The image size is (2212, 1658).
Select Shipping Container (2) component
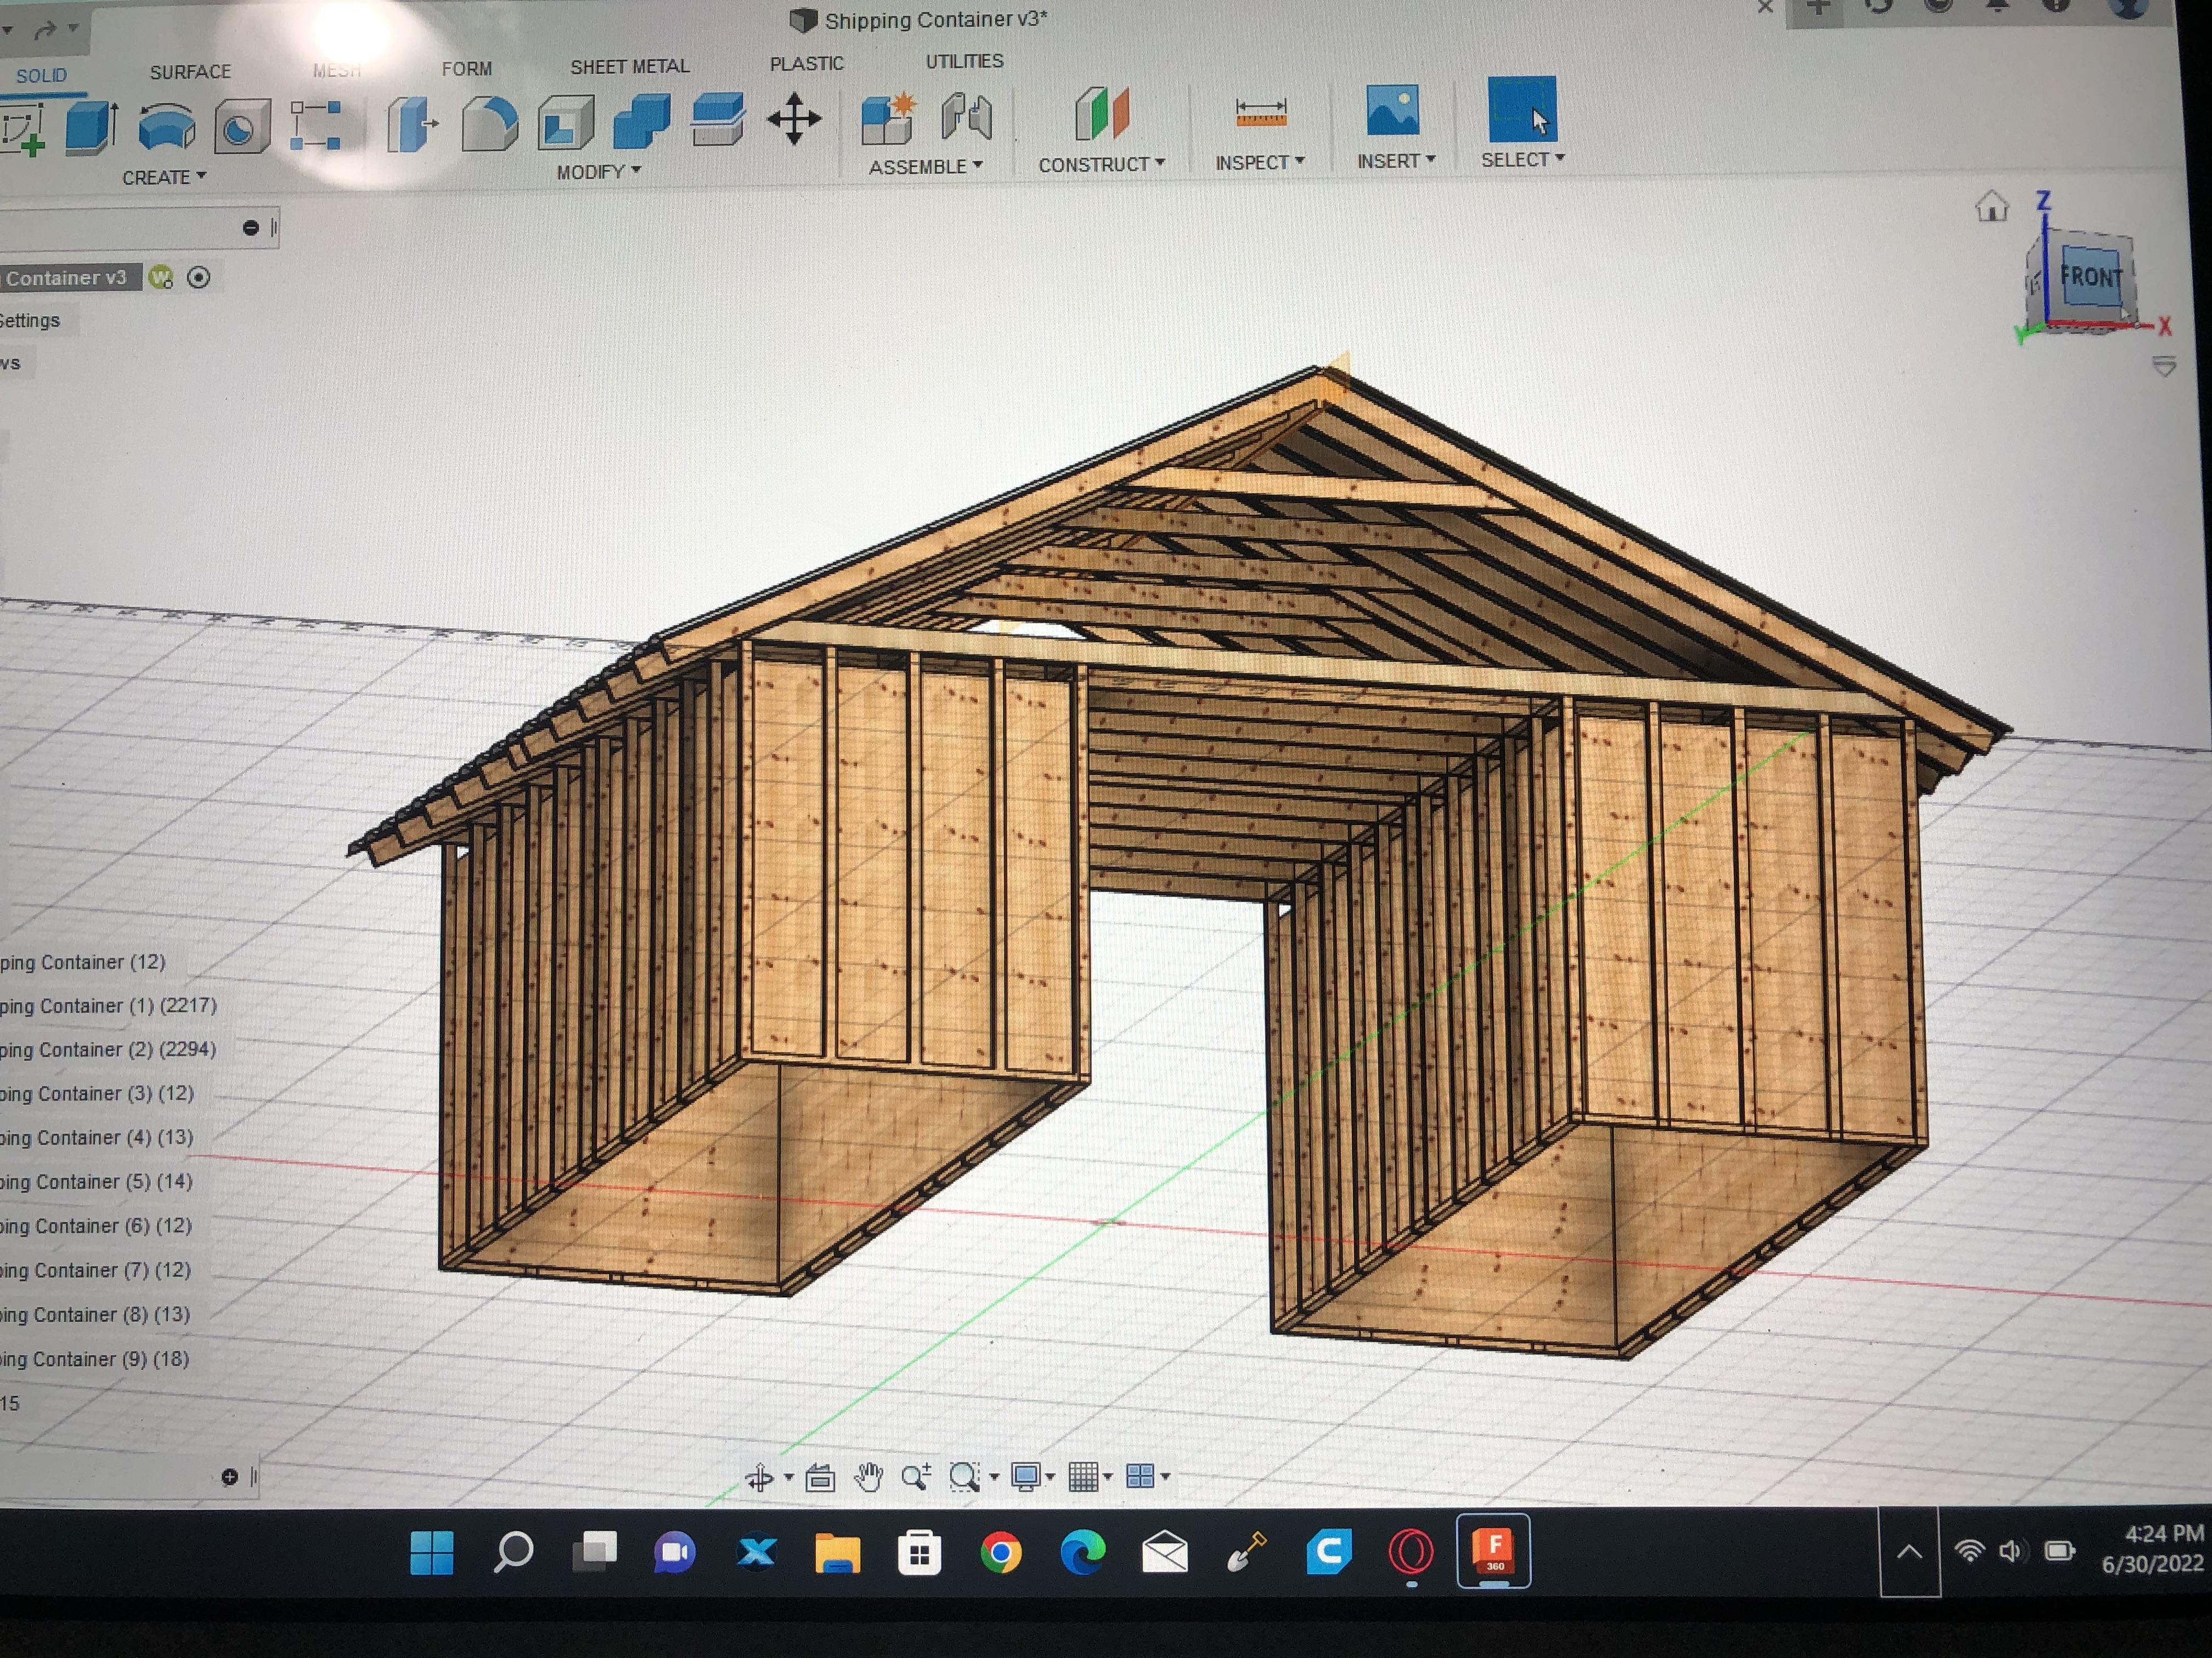[107, 1049]
